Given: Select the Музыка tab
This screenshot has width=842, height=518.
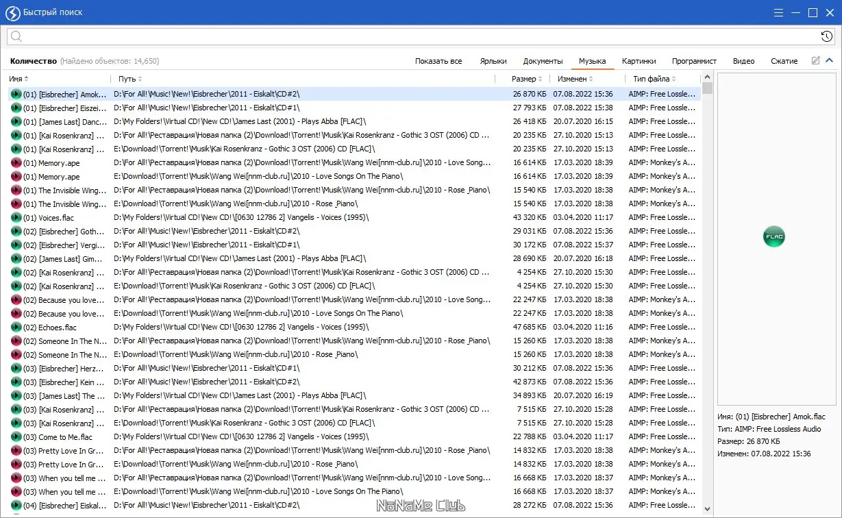Looking at the screenshot, I should (593, 61).
